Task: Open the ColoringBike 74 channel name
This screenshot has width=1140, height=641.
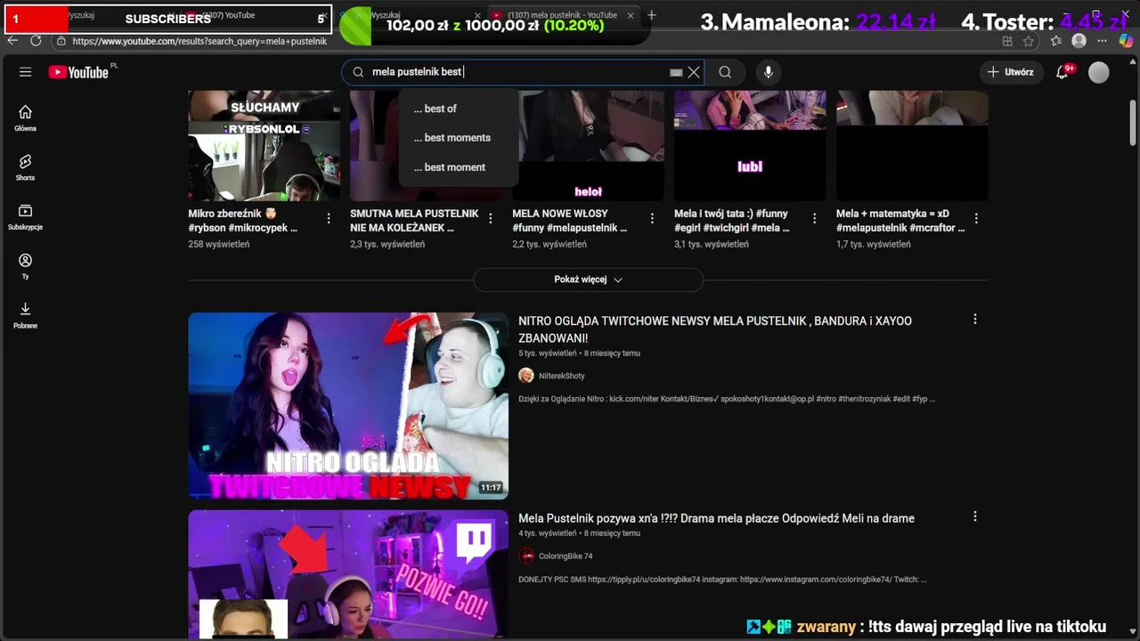Action: point(566,556)
